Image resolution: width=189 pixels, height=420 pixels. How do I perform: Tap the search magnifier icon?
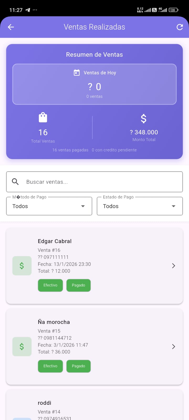point(15,182)
